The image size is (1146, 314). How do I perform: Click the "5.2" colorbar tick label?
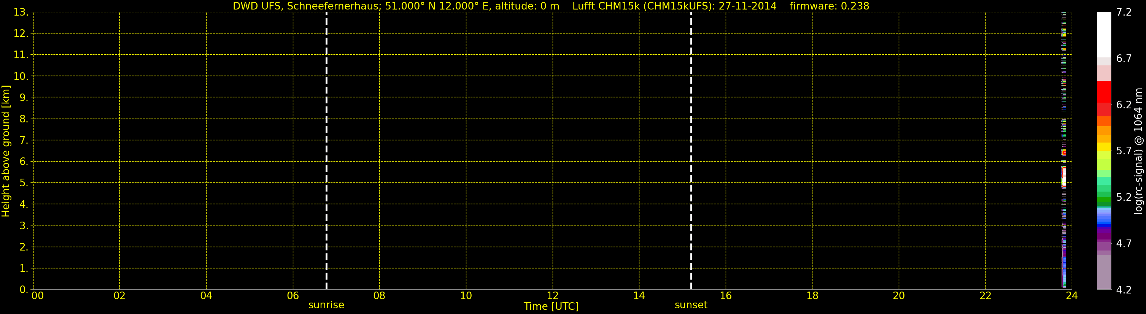[1124, 197]
